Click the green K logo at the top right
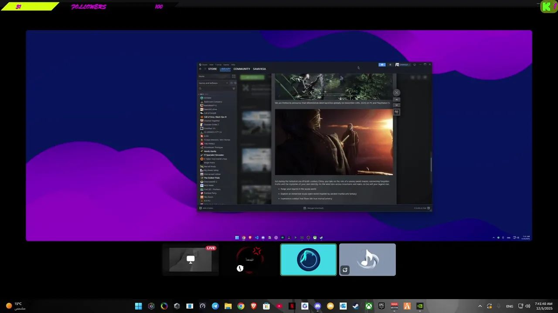The height and width of the screenshot is (313, 558). point(548,7)
